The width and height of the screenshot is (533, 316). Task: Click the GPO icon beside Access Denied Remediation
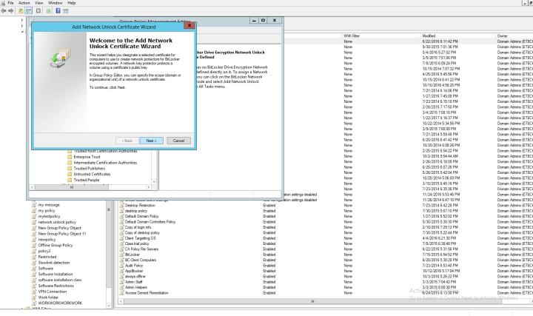121,292
